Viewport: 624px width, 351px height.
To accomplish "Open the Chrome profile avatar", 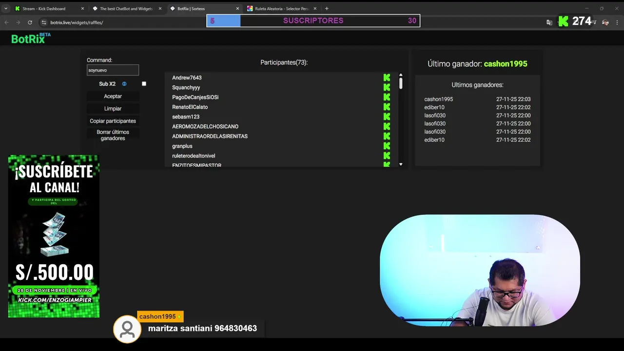I will coord(605,22).
